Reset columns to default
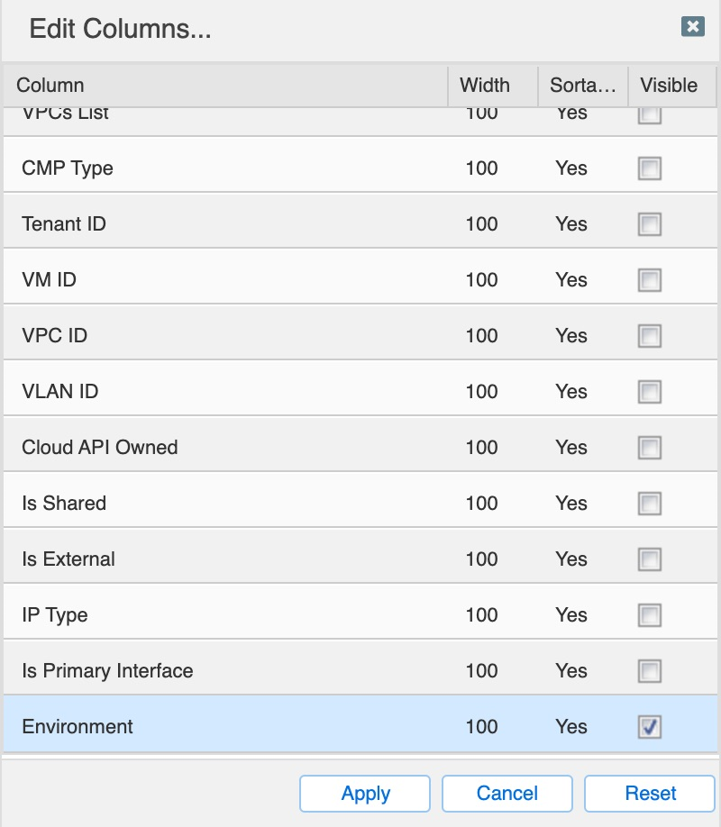This screenshot has width=721, height=827. pos(650,794)
